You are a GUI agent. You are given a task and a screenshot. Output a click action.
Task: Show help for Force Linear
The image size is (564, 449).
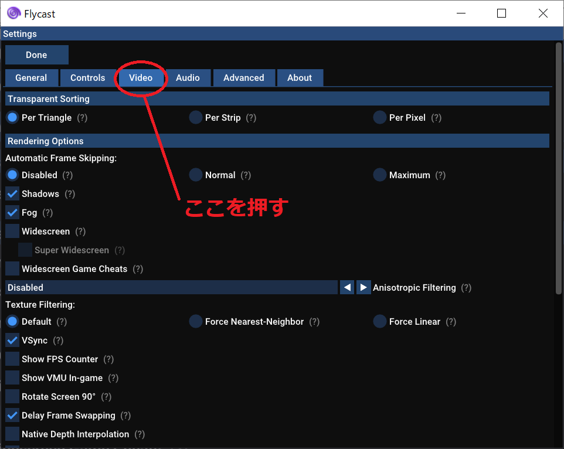pyautogui.click(x=451, y=322)
